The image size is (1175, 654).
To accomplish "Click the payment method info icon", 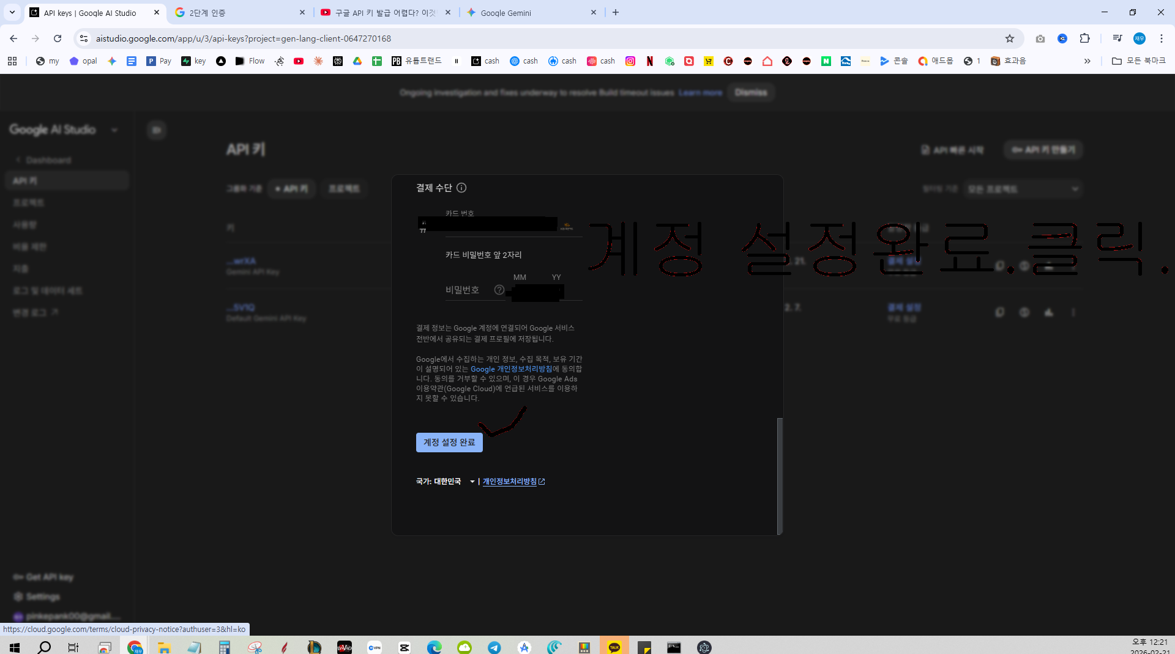I will click(x=461, y=188).
